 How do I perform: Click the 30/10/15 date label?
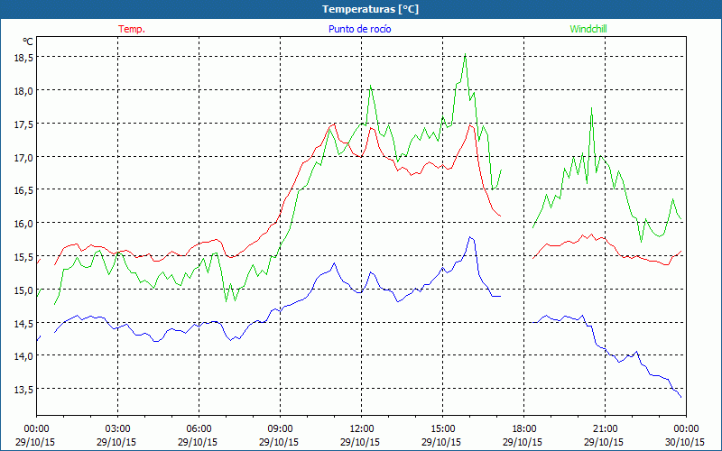point(685,442)
